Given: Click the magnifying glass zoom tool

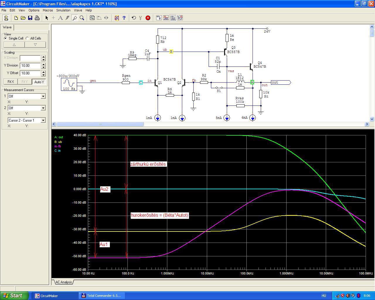Looking at the screenshot, I should (x=82, y=18).
